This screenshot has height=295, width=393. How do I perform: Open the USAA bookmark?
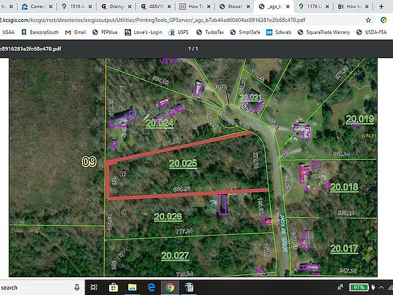[8, 32]
